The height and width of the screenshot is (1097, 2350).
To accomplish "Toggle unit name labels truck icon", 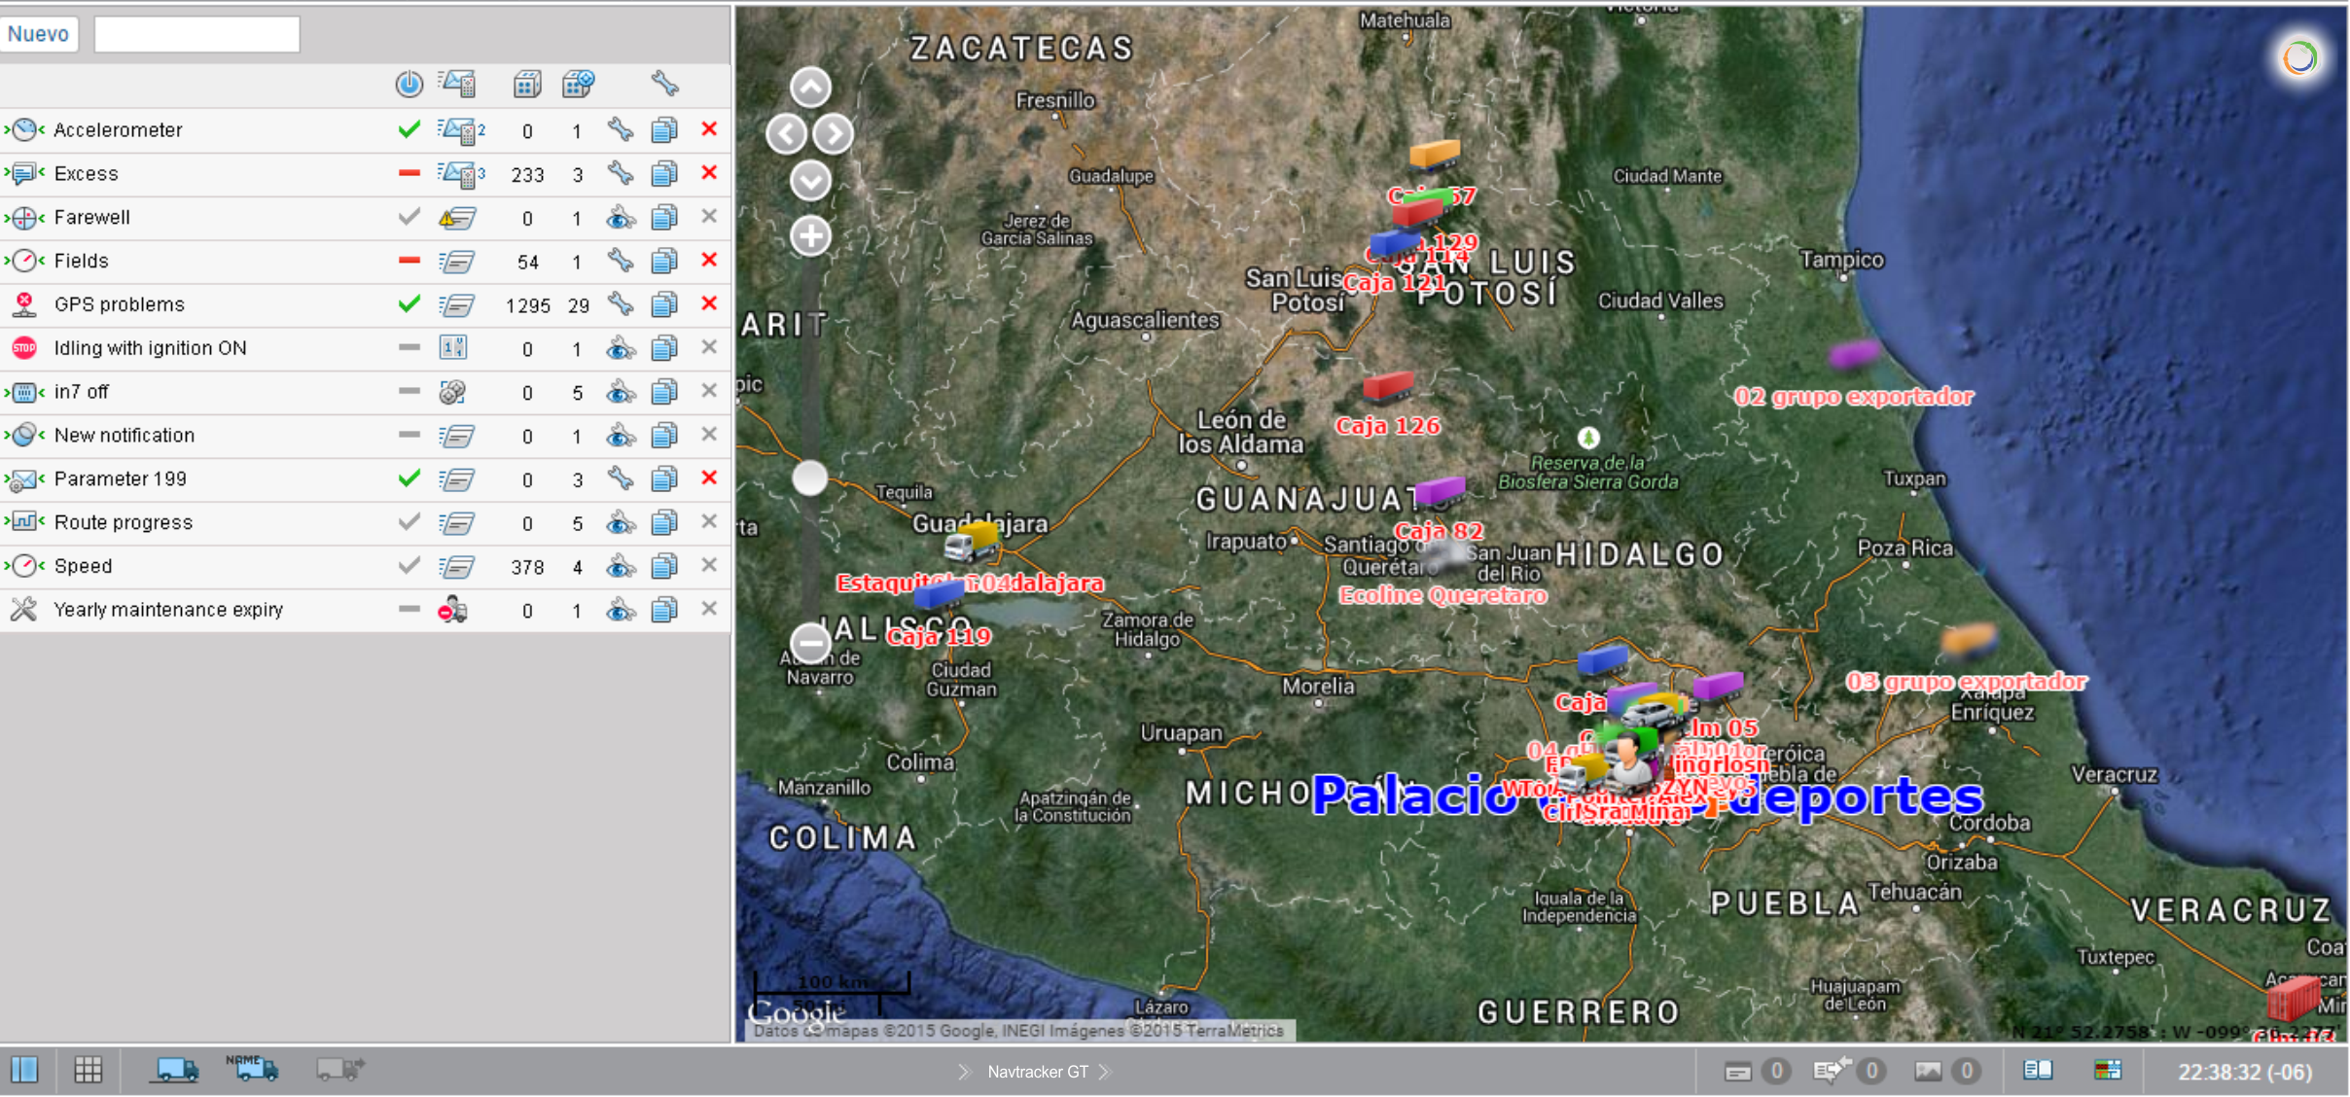I will click(252, 1069).
